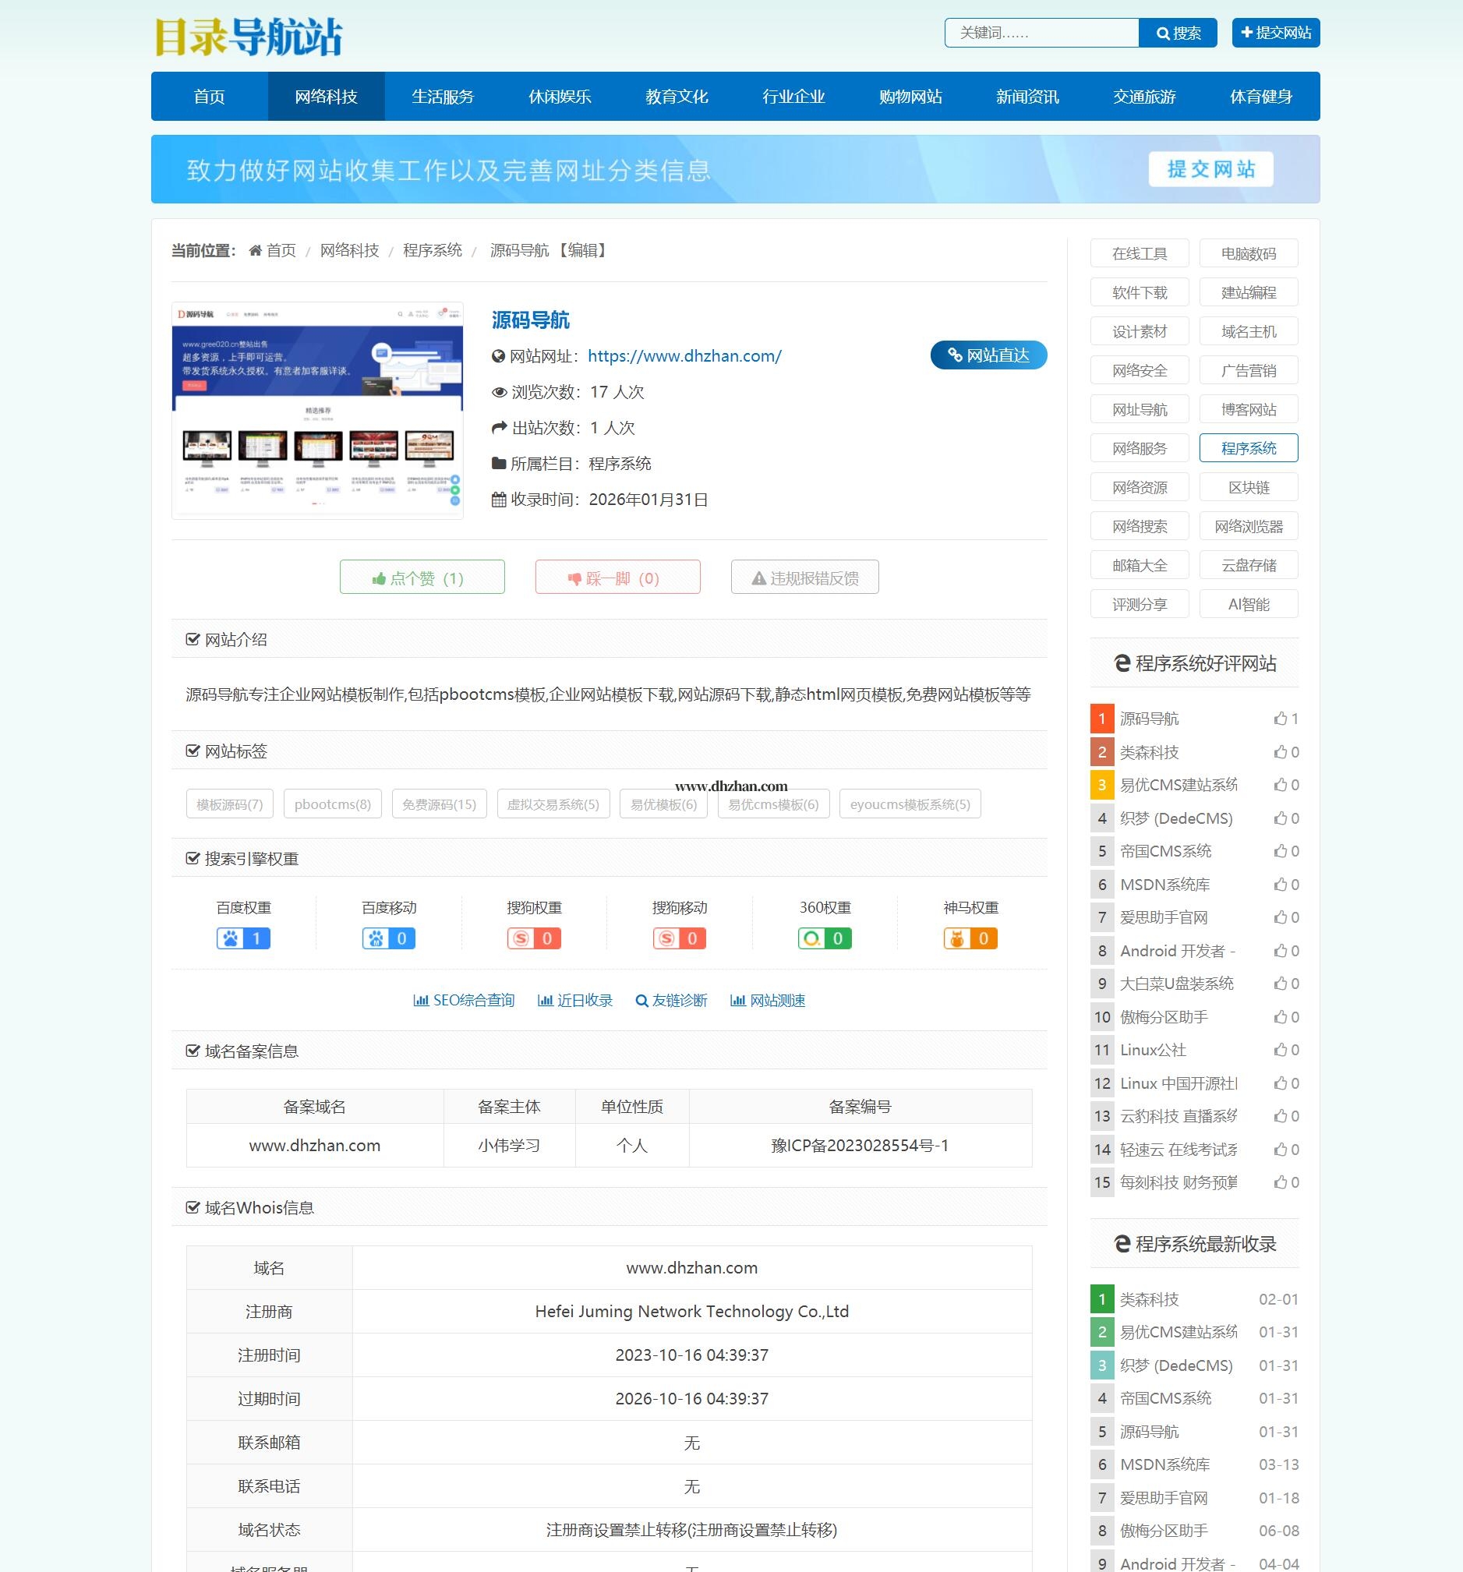Click the Baidu weight paw badge
This screenshot has width=1463, height=1572.
[x=243, y=938]
